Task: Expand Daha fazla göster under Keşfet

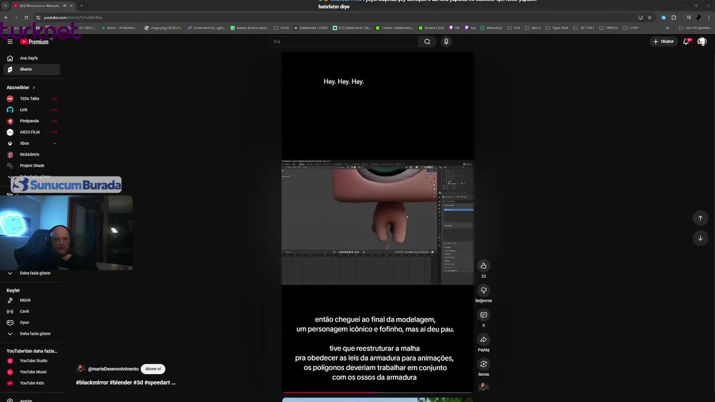Action: [x=31, y=334]
